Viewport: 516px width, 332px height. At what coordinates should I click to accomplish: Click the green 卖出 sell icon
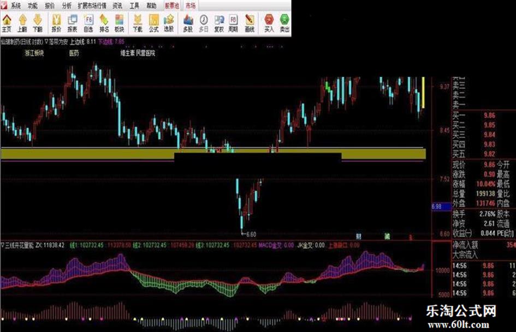(x=284, y=23)
